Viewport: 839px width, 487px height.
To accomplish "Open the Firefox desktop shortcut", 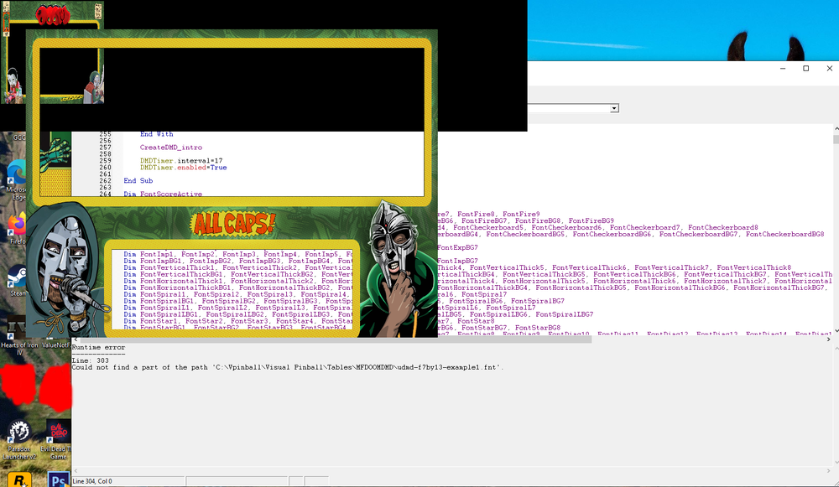I will [x=17, y=229].
